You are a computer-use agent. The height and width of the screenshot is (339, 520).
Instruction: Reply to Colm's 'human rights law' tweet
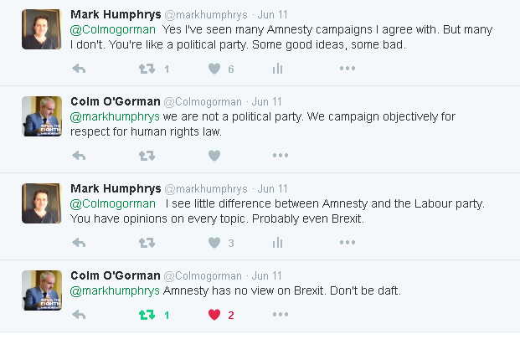[80, 156]
